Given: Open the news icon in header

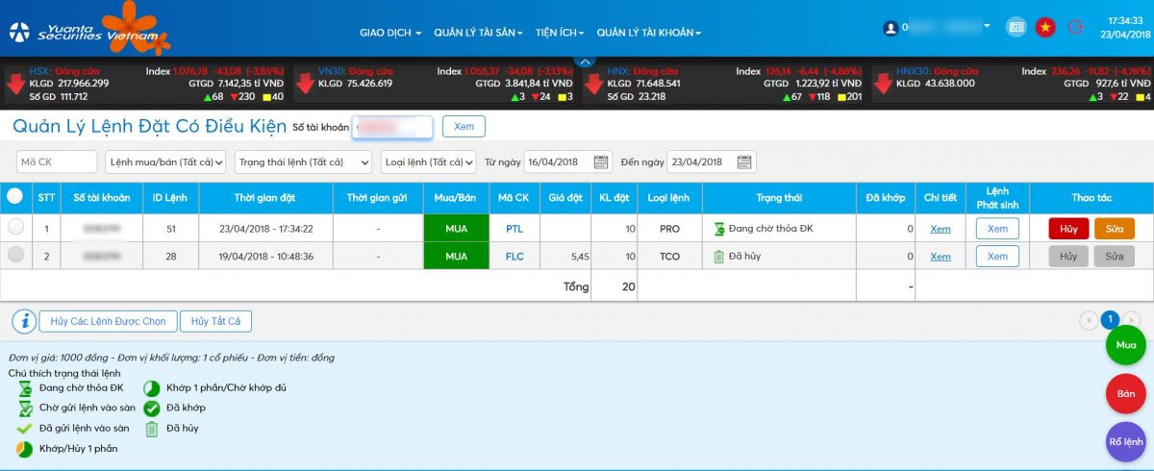Looking at the screenshot, I should pyautogui.click(x=1016, y=28).
